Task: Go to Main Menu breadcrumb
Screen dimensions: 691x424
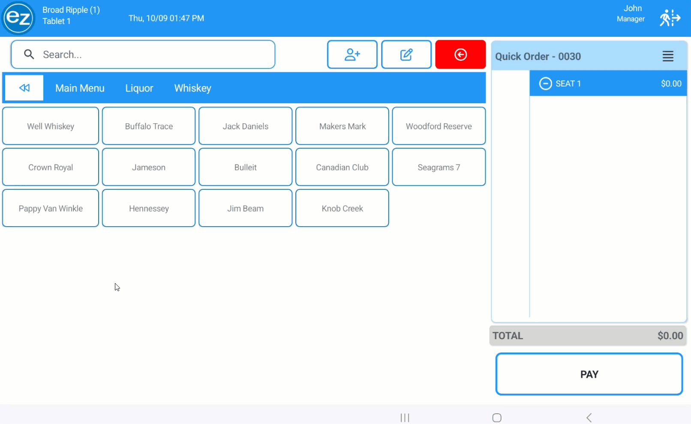Action: [80, 88]
